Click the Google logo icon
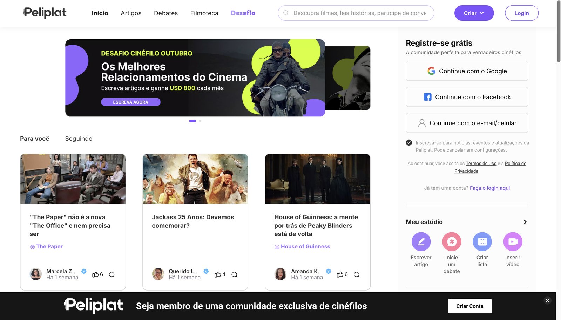Viewport: 561px width, 320px height. [431, 71]
